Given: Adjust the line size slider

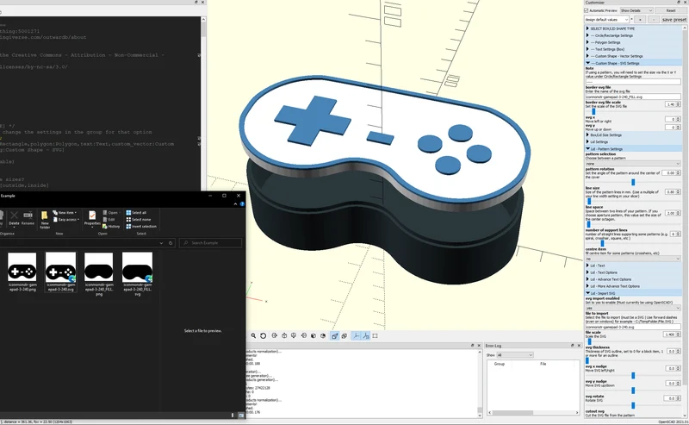Looking at the screenshot, I should 589,202.
